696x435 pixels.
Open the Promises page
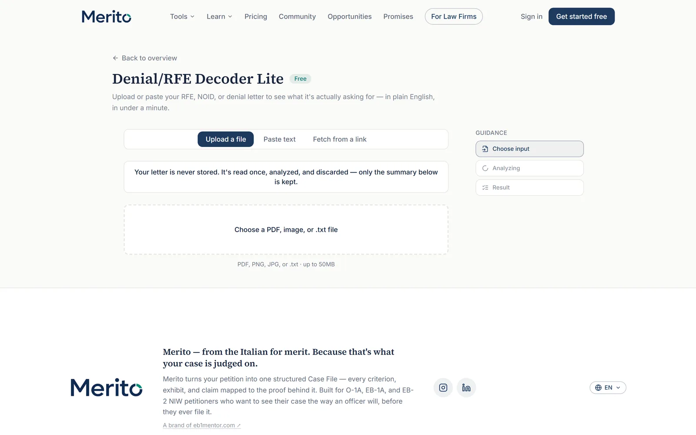pyautogui.click(x=398, y=17)
